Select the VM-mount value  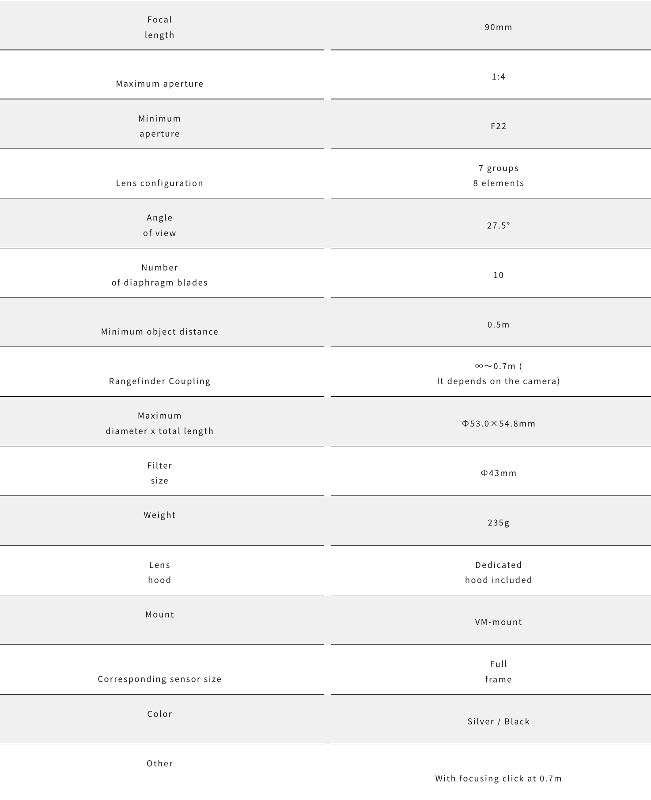(x=498, y=622)
